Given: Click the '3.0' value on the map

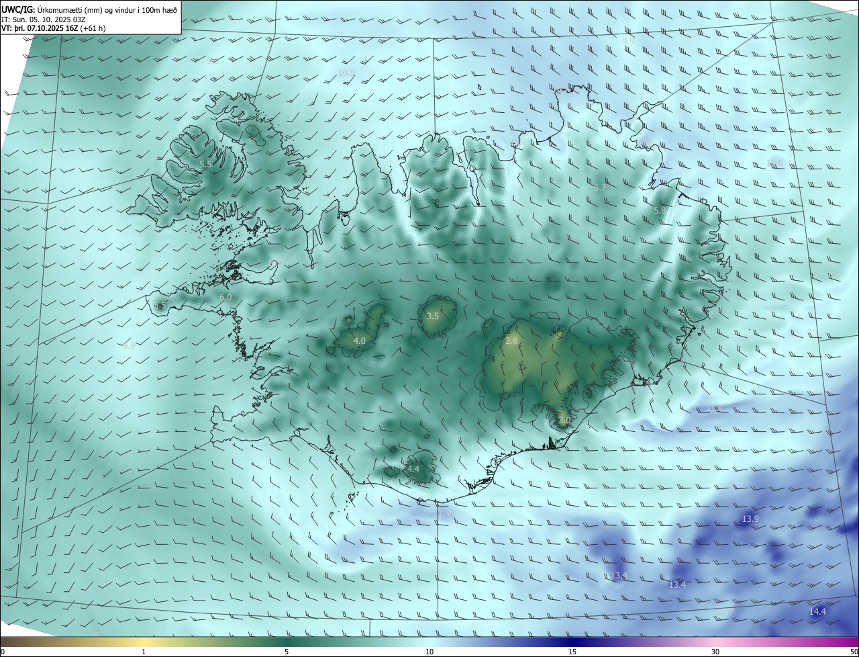Looking at the screenshot, I should click(564, 421).
